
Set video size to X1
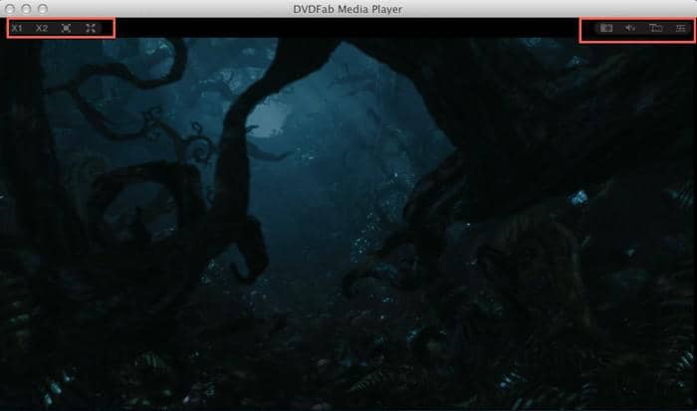[17, 28]
